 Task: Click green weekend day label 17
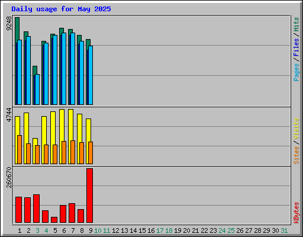(160, 230)
